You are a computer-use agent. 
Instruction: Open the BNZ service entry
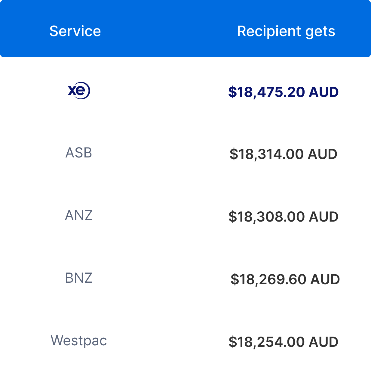tap(79, 278)
